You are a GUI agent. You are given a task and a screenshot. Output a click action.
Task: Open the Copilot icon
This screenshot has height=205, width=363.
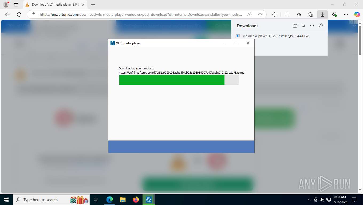point(357,14)
